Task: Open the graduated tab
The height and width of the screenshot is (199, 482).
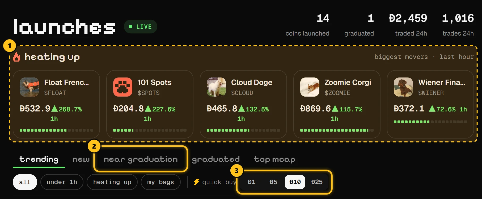Action: tap(215, 159)
